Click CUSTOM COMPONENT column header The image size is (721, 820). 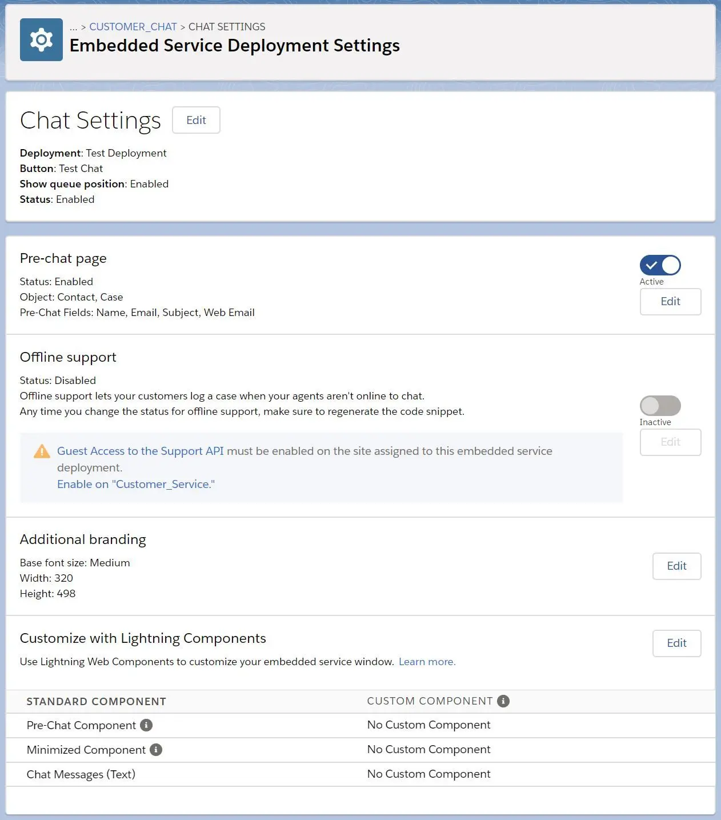(x=430, y=701)
